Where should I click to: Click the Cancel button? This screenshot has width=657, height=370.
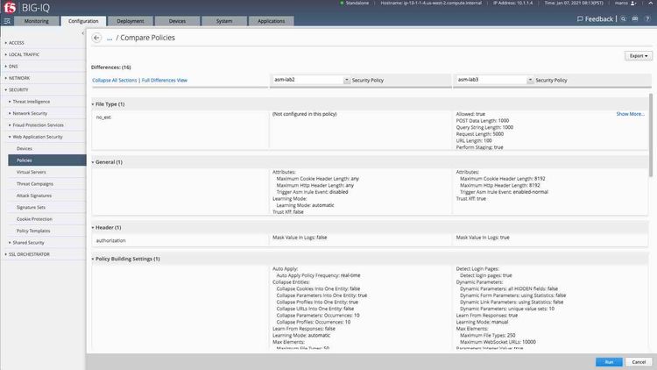coord(639,362)
